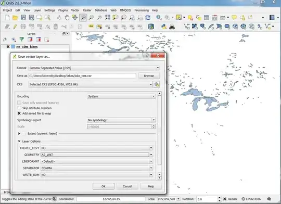
Task: Click the Help button in the dialog
Action: click(x=151, y=186)
